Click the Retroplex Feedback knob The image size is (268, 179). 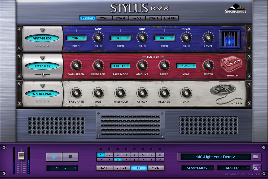click(98, 65)
